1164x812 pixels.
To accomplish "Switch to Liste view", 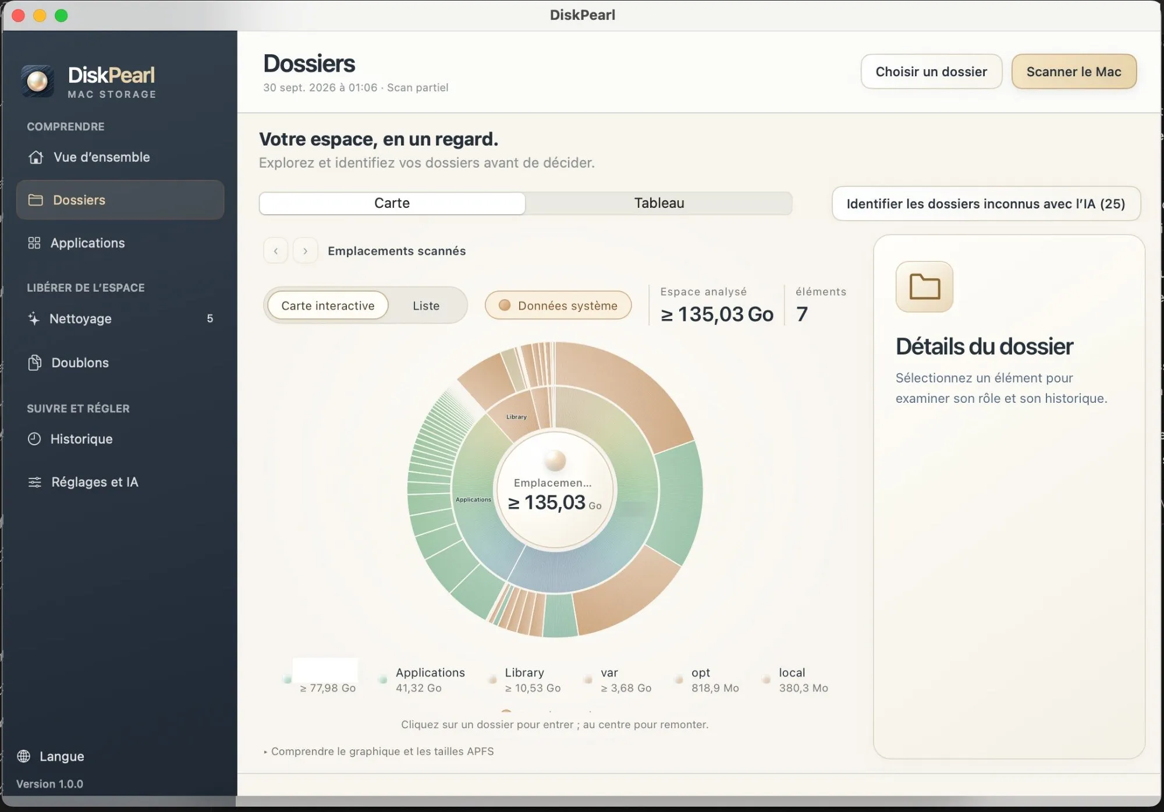I will coord(426,306).
